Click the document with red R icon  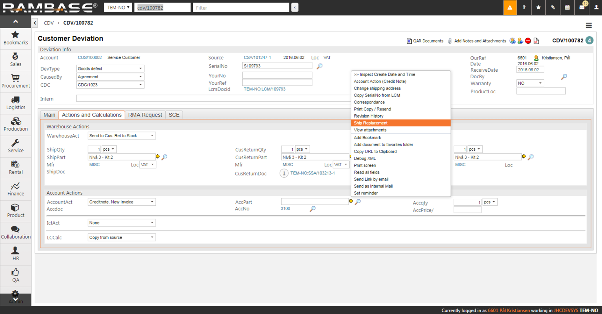(x=536, y=41)
